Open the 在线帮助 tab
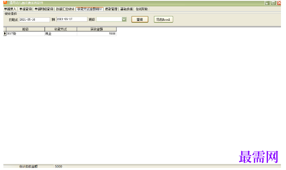Screen dimensions: 286x170 [142, 9]
